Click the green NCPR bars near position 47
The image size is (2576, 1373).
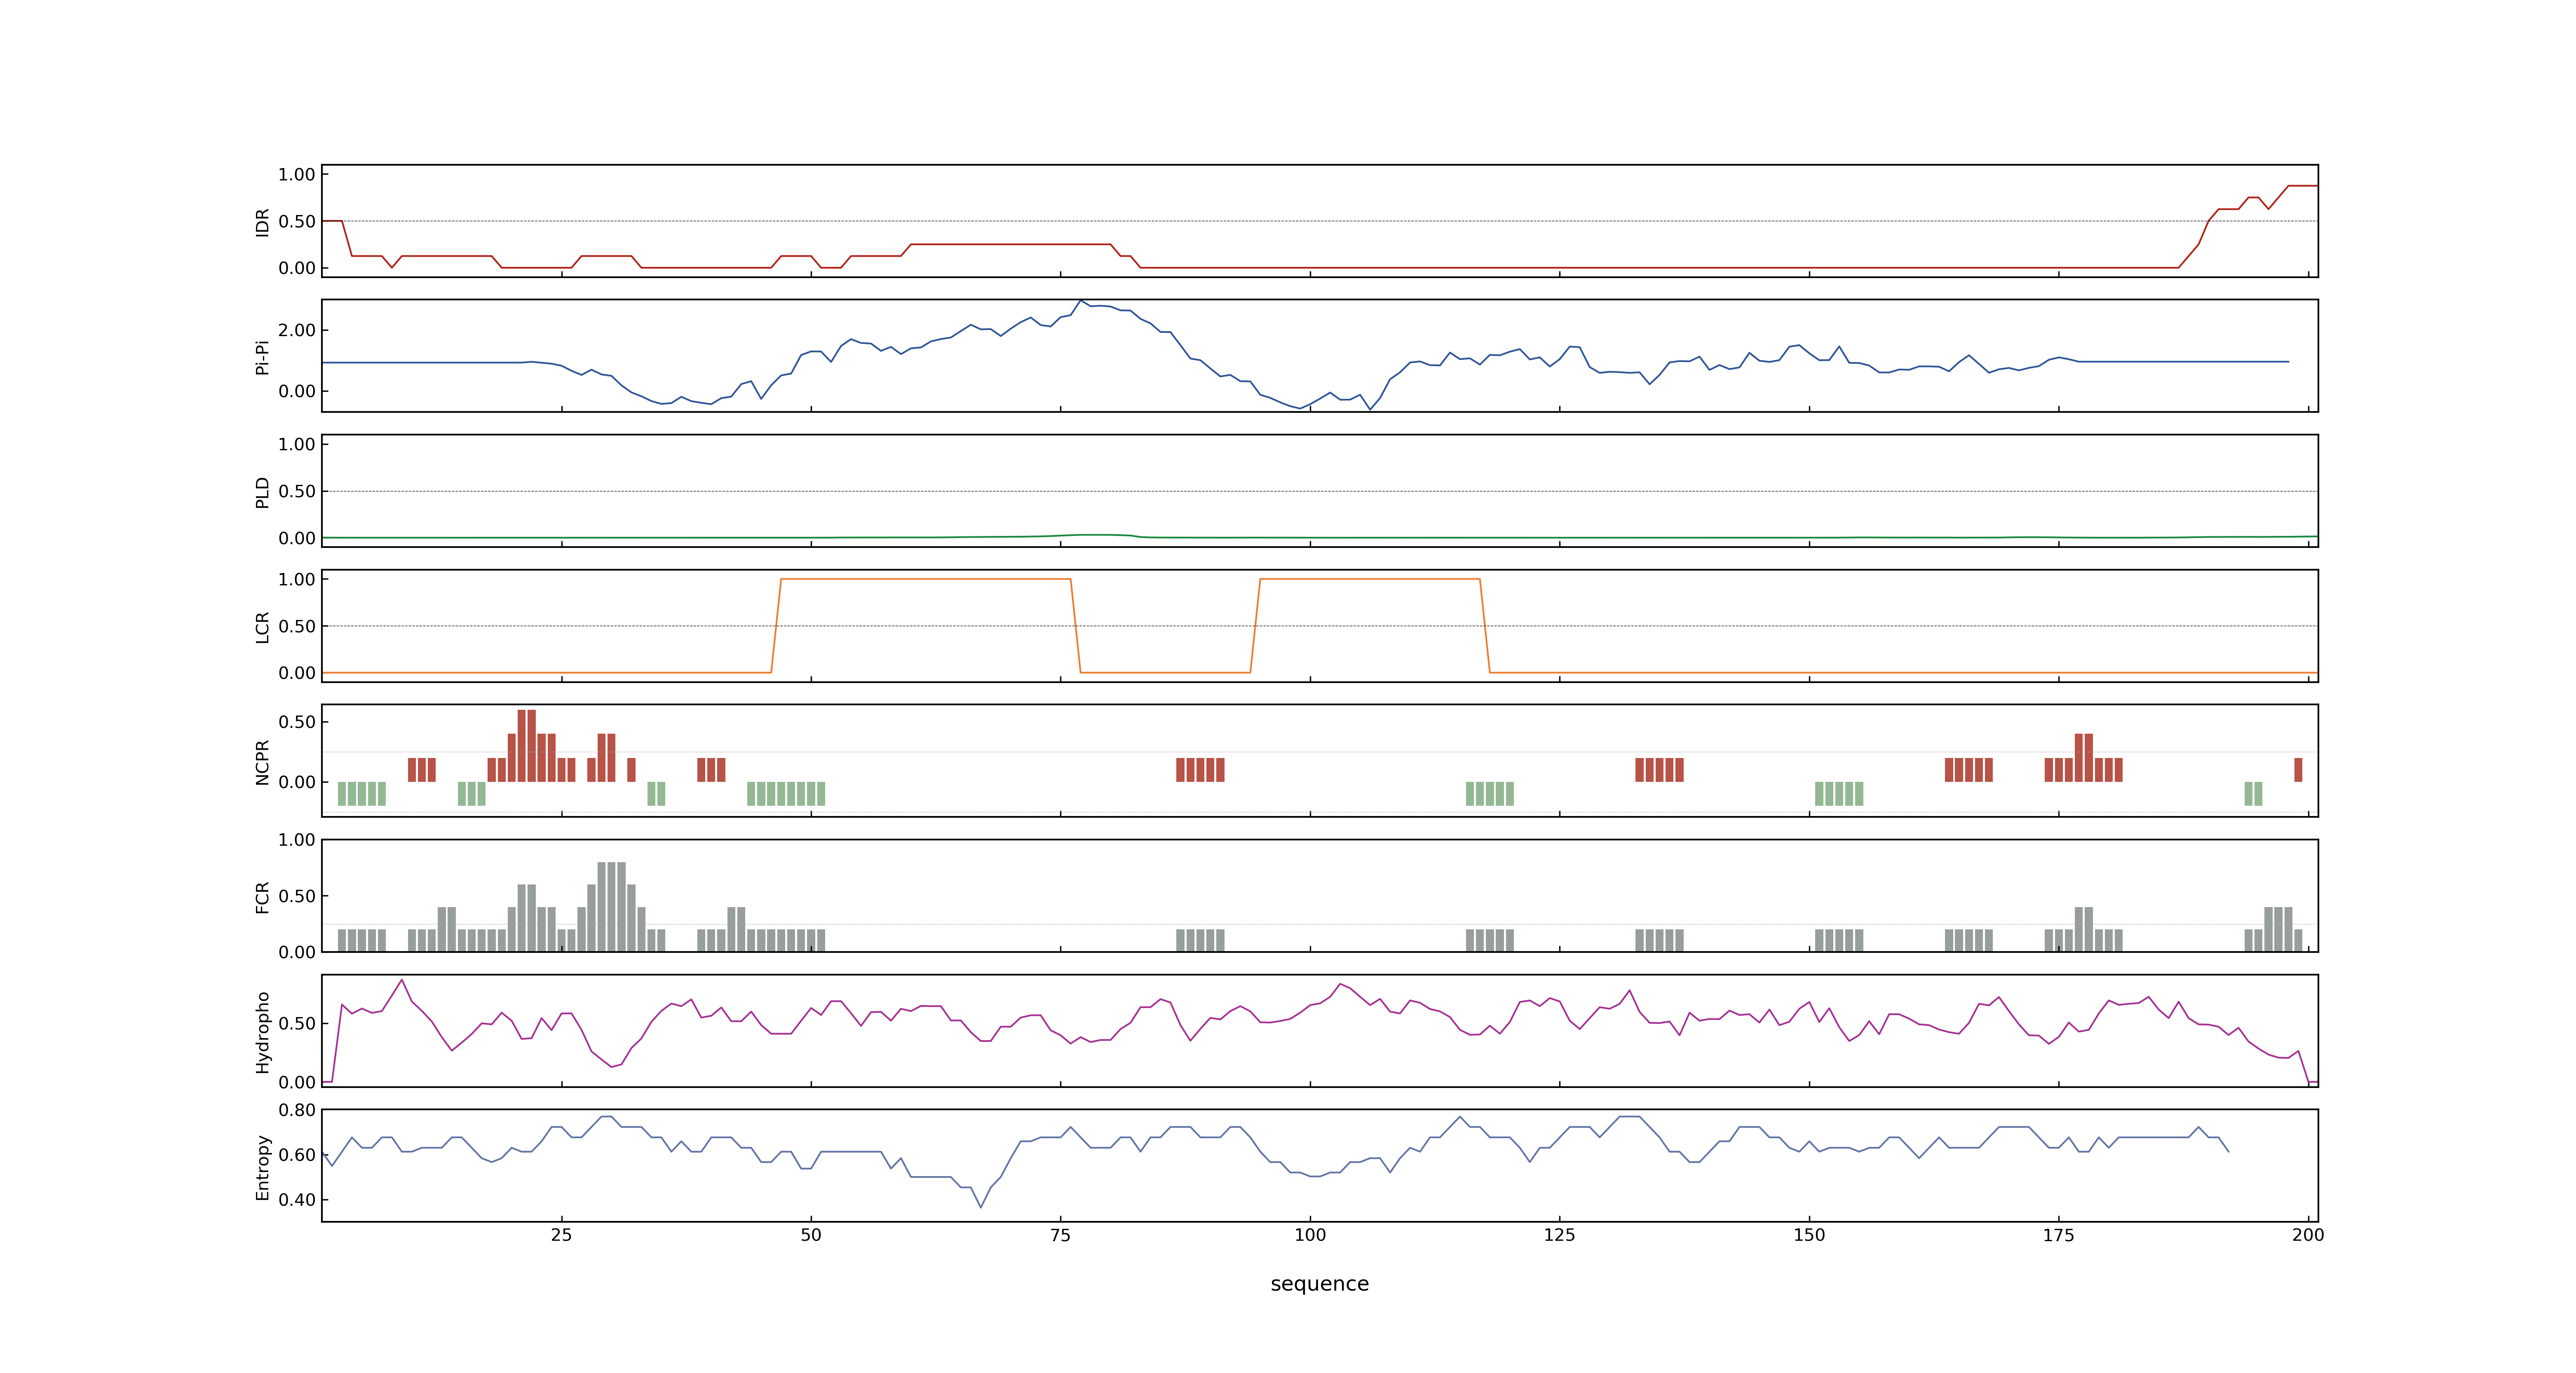(x=786, y=793)
